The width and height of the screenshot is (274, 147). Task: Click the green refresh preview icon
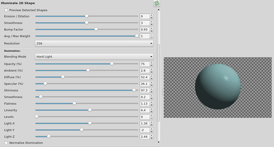pos(156,3)
